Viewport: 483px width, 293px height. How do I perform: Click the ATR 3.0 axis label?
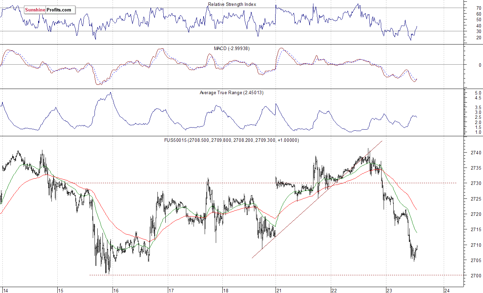pyautogui.click(x=478, y=113)
